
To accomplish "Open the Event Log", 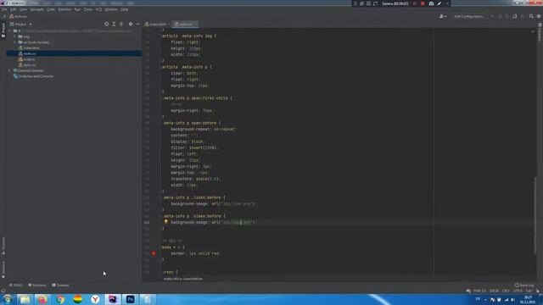I will pyautogui.click(x=524, y=286).
